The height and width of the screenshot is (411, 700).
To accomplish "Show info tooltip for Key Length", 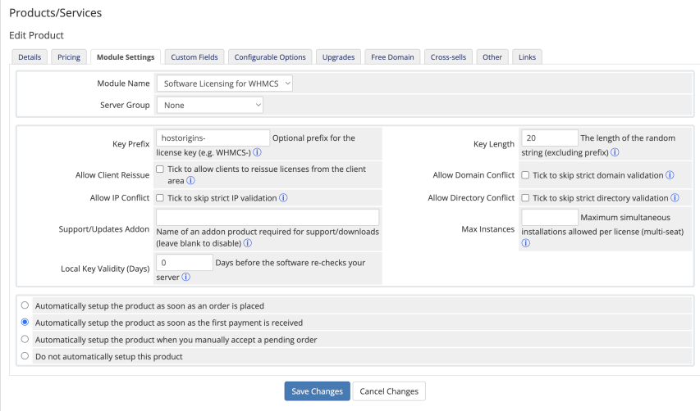I will (x=615, y=152).
